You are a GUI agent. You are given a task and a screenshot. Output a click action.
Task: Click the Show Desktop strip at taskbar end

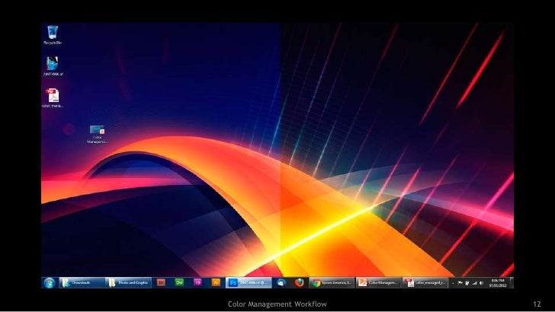512,282
